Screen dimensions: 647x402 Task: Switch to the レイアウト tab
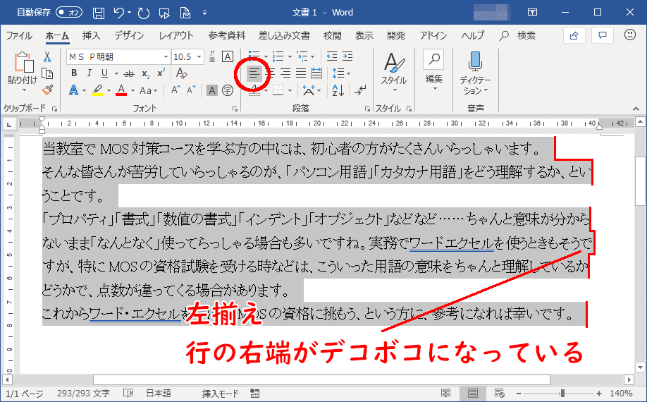(x=175, y=35)
